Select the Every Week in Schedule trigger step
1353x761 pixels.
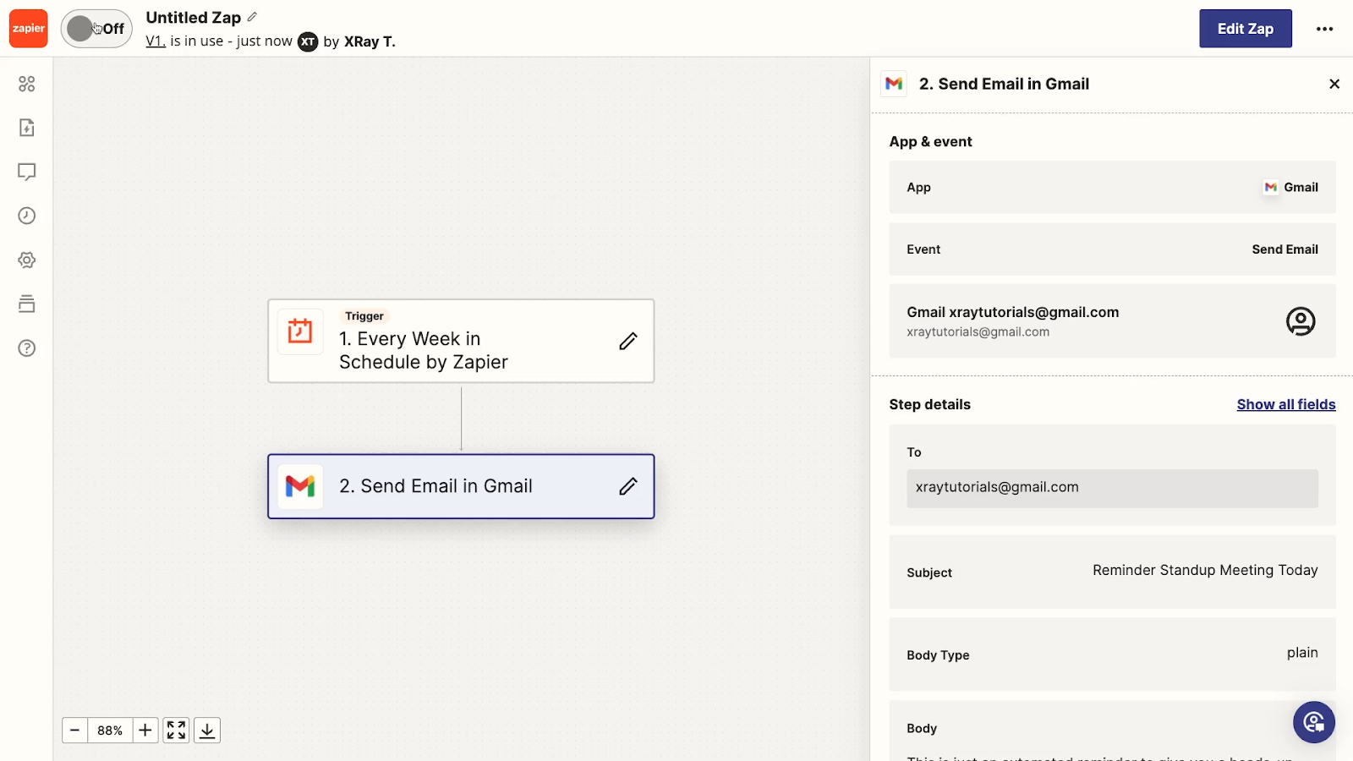(461, 341)
